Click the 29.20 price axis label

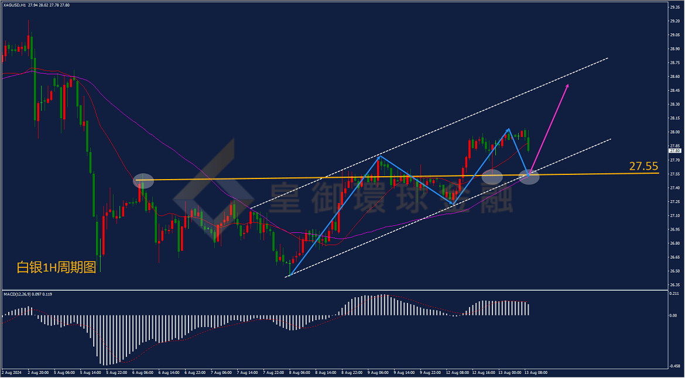[x=674, y=21]
